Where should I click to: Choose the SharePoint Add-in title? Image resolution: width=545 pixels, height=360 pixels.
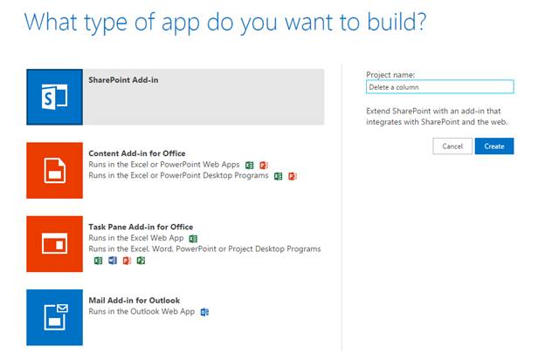click(x=123, y=80)
